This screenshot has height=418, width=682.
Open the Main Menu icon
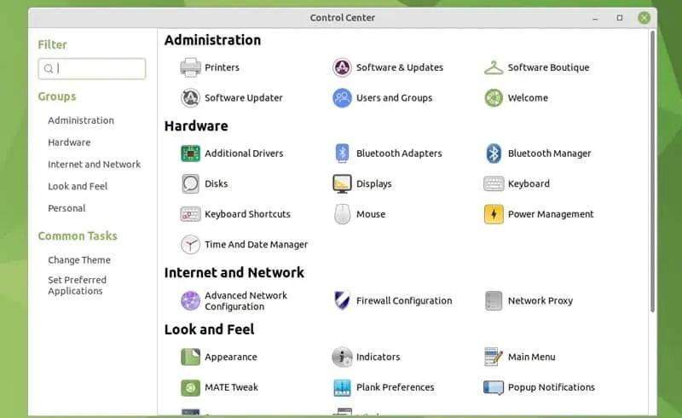(x=494, y=357)
